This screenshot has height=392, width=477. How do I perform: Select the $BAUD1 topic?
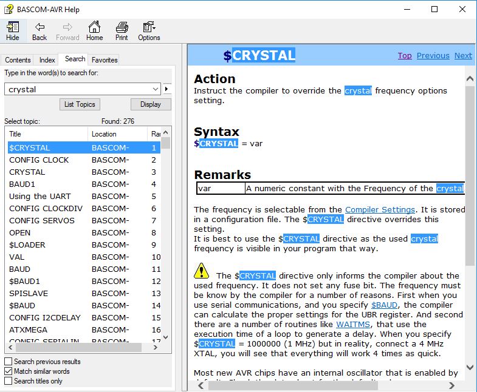(x=83, y=282)
